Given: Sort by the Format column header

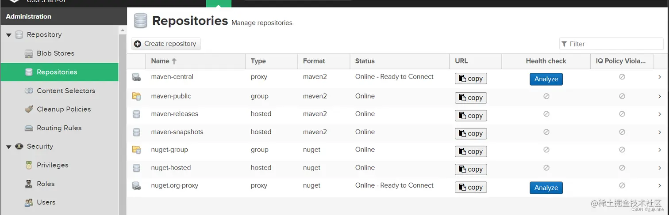Looking at the screenshot, I should (323, 61).
